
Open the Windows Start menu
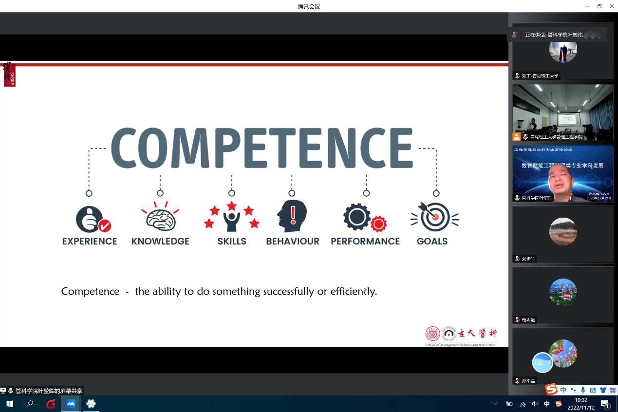pyautogui.click(x=9, y=404)
